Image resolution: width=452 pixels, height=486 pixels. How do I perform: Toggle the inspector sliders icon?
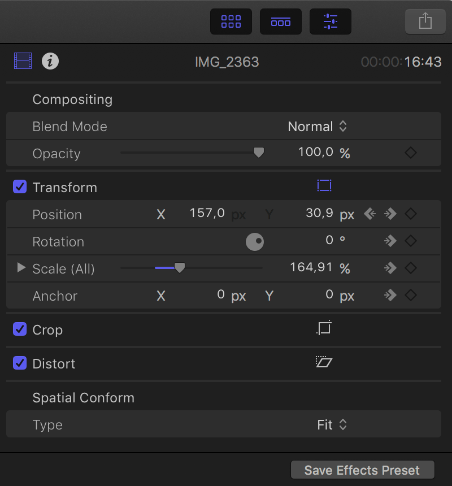click(x=331, y=21)
